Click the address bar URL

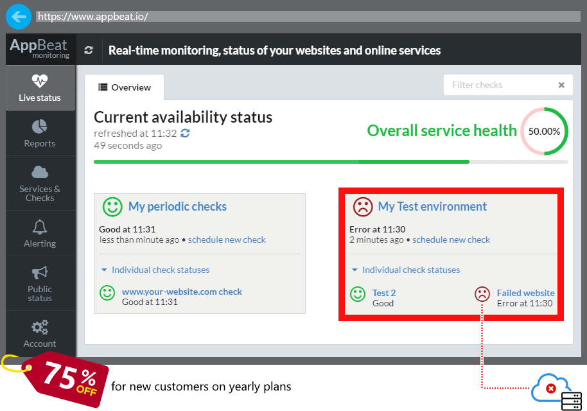click(x=93, y=17)
